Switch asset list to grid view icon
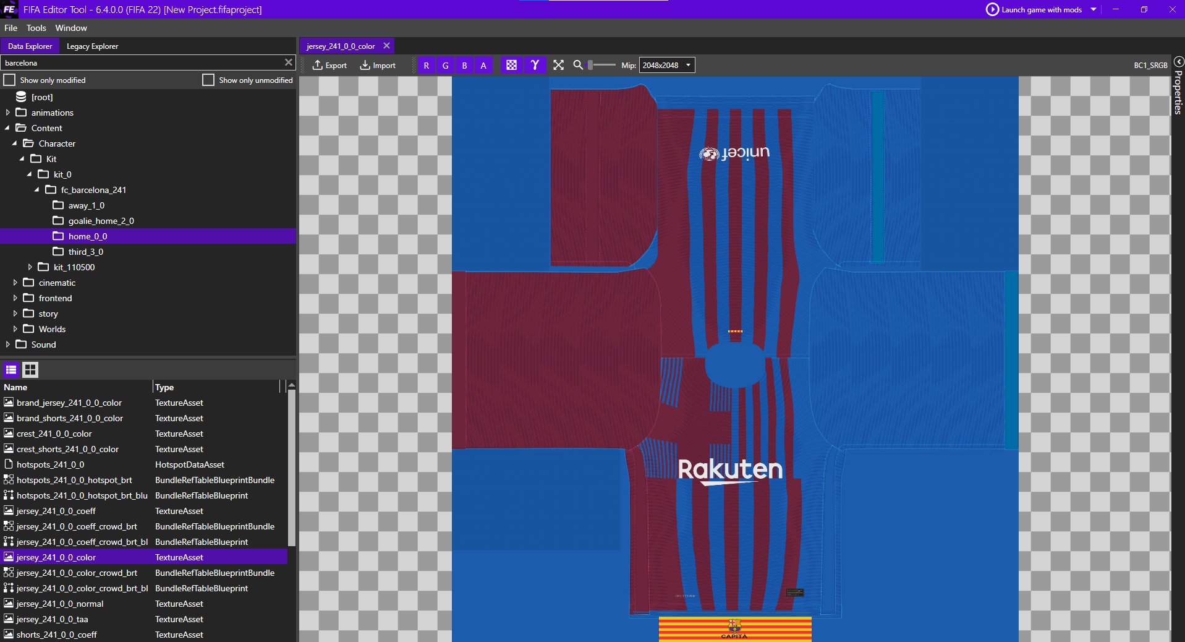The width and height of the screenshot is (1185, 642). tap(30, 370)
